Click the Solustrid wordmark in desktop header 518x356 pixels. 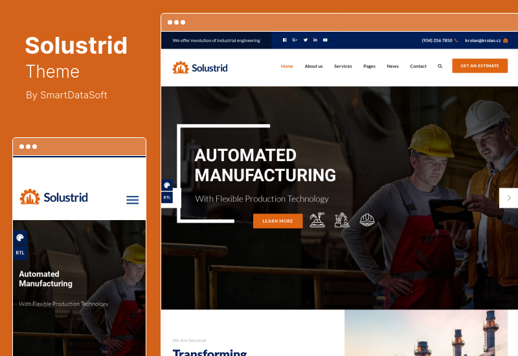(209, 68)
